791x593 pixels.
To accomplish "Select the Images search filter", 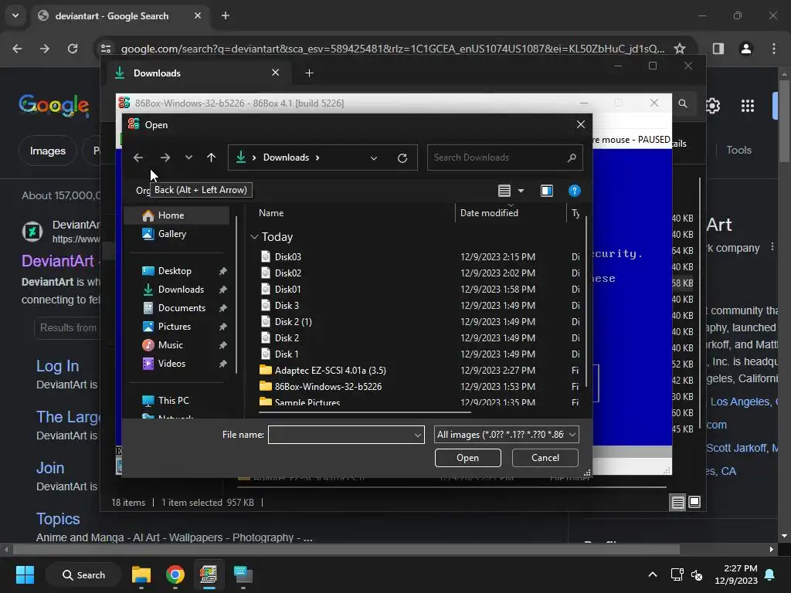I will tap(47, 151).
